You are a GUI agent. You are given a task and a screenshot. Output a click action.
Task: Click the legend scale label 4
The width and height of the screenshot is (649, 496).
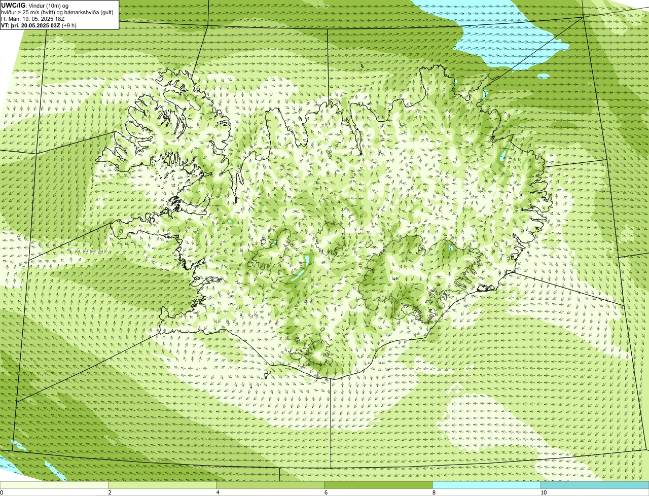click(218, 492)
